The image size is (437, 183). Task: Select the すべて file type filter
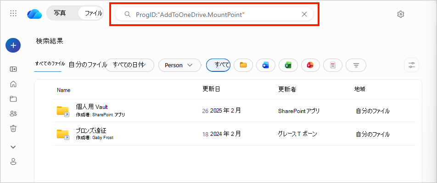[218, 65]
